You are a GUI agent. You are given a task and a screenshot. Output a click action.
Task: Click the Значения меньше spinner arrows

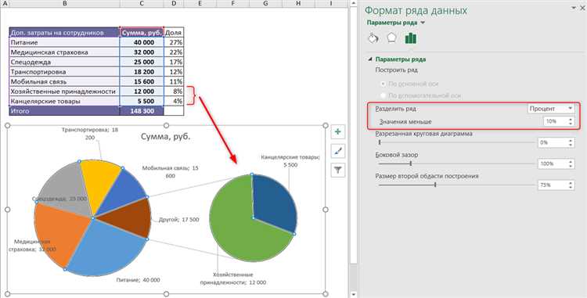coord(571,121)
